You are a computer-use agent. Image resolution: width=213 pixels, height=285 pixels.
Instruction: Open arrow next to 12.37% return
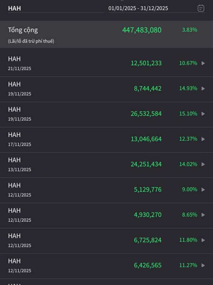tap(203, 139)
